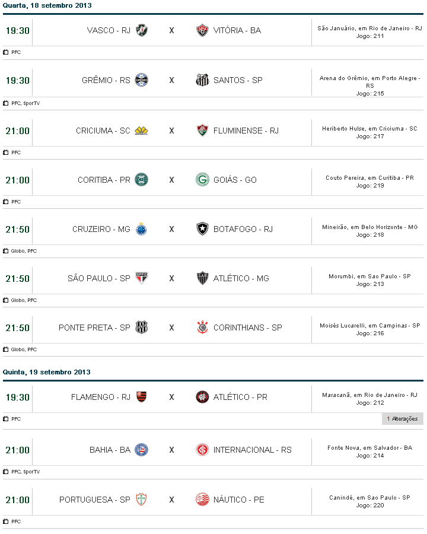This screenshot has height=534, width=427.
Task: Click the Corinthians club crest
Action: coord(202,328)
